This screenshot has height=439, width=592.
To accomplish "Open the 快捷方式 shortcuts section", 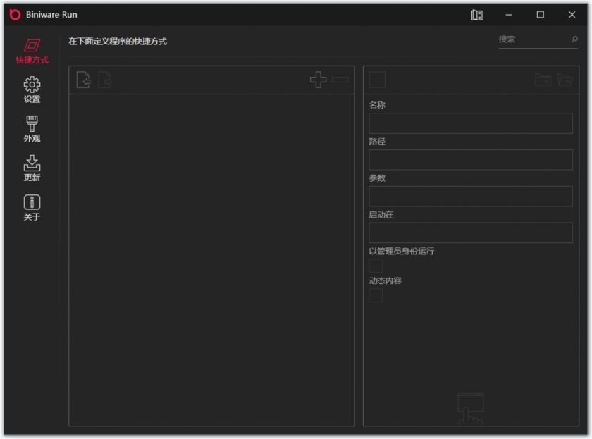I will [x=32, y=51].
